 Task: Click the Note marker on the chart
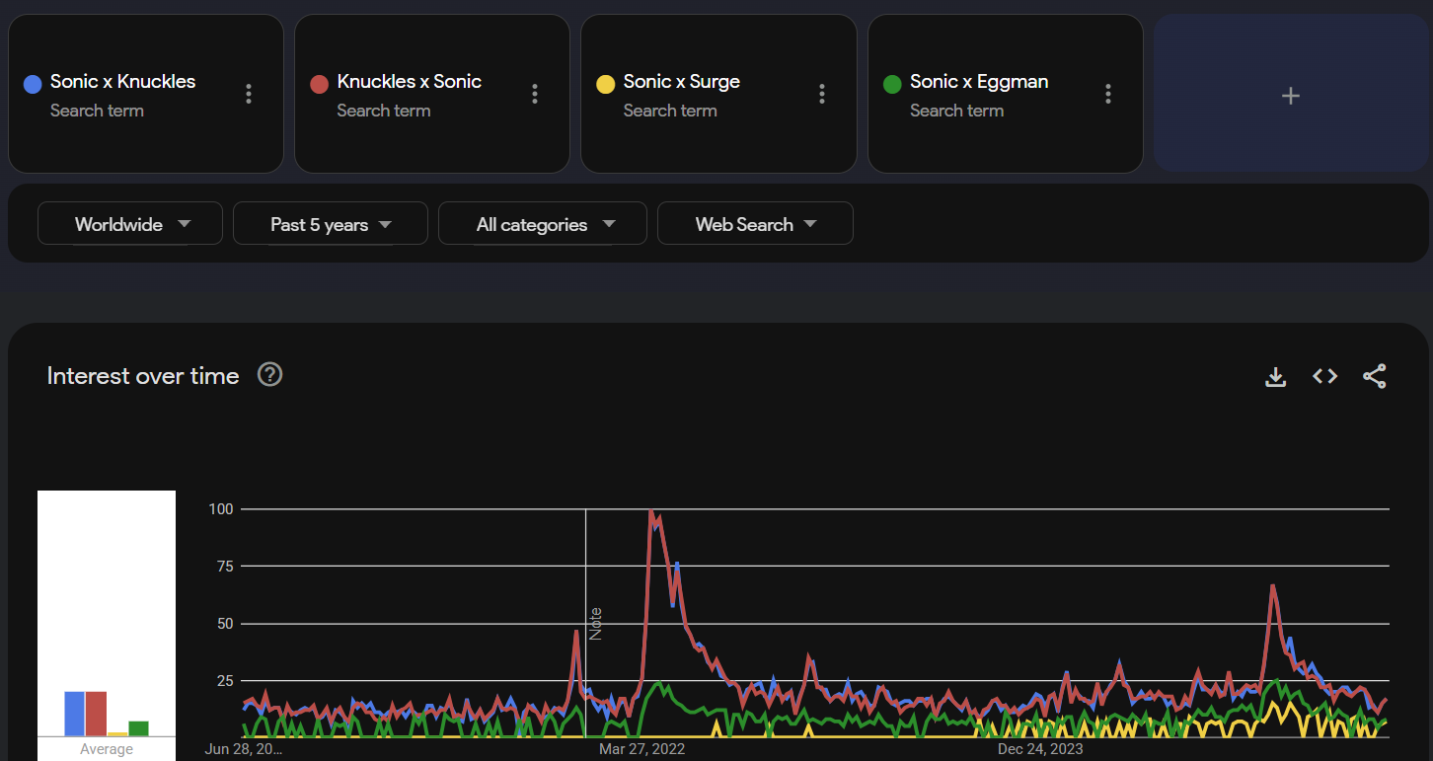(x=595, y=624)
